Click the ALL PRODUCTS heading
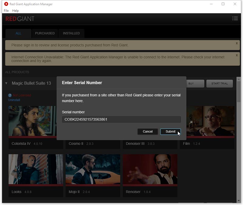 pyautogui.click(x=17, y=72)
